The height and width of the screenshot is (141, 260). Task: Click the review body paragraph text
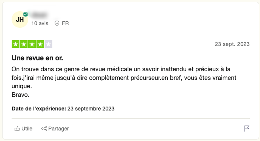click(x=124, y=78)
